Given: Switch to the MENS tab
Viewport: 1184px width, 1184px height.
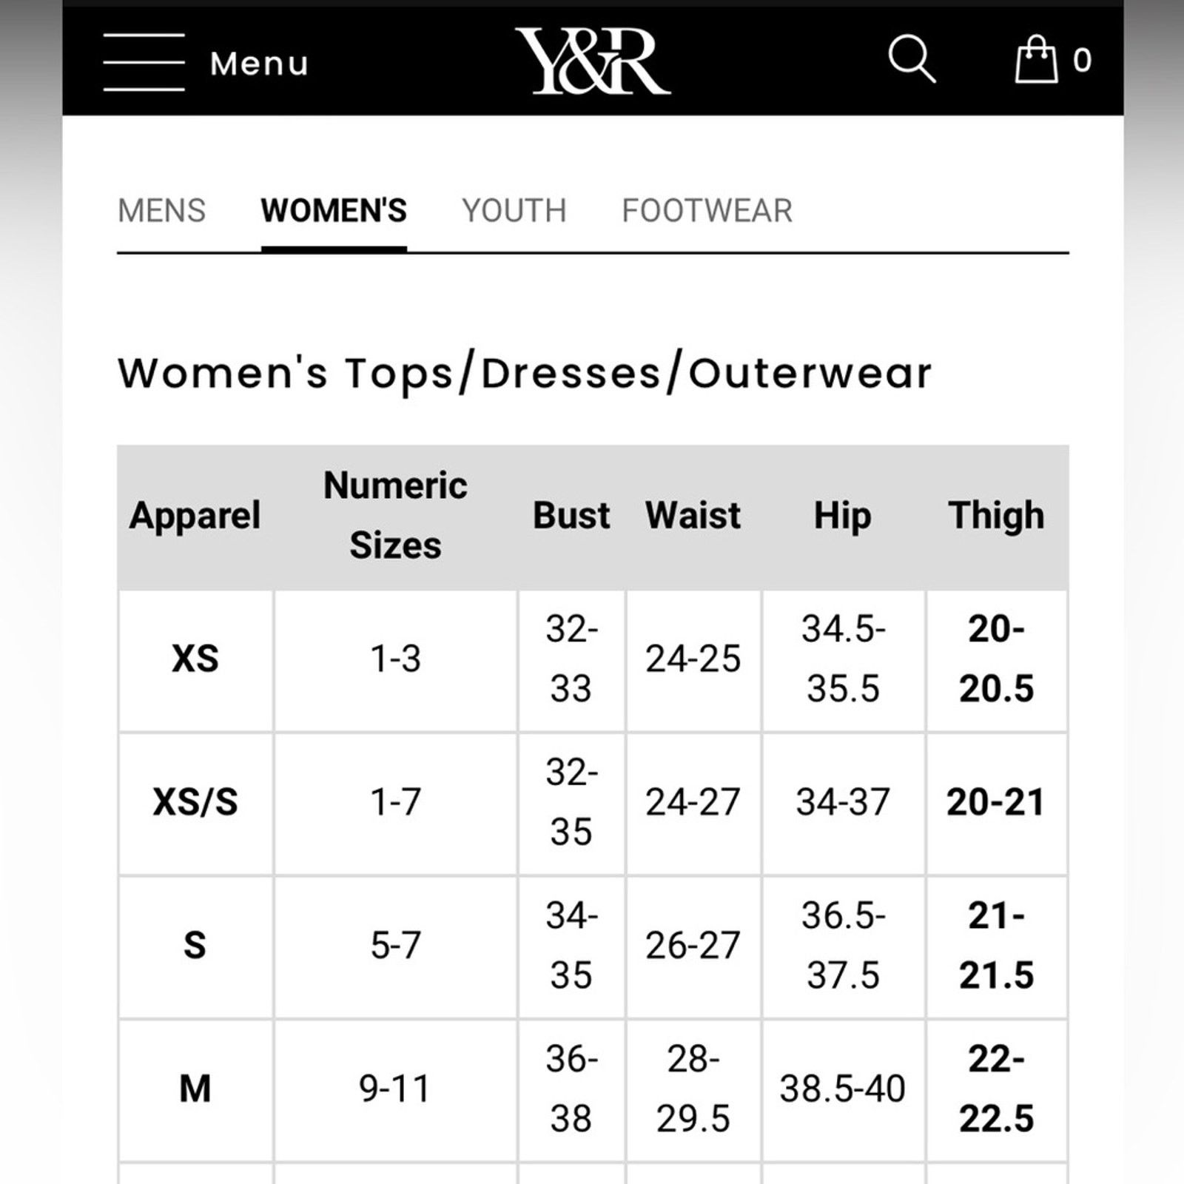Looking at the screenshot, I should 162,211.
